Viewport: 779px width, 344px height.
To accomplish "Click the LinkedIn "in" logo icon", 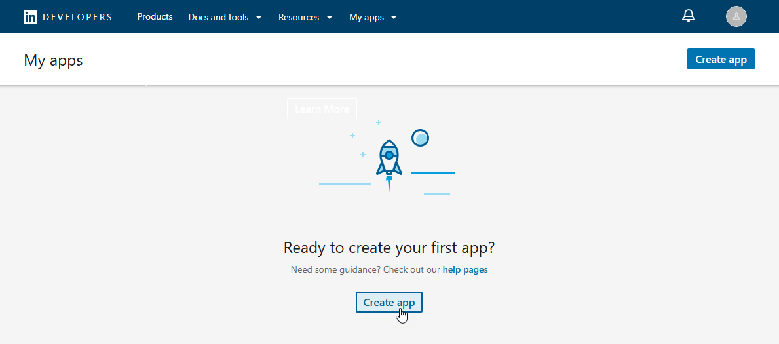I will click(30, 17).
